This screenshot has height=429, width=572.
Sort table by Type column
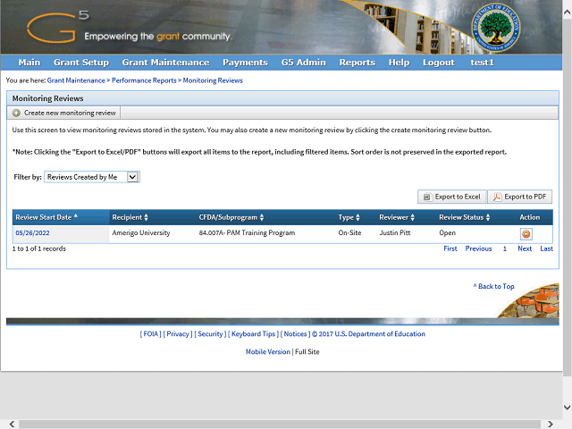coord(349,217)
